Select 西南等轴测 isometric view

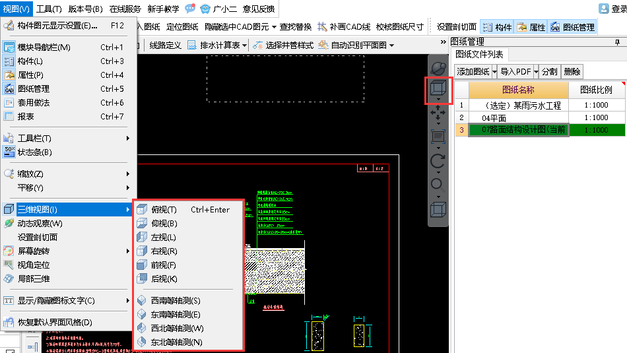(175, 300)
